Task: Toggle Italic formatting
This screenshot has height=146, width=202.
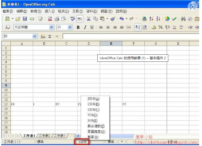Action: pyautogui.click(x=85, y=27)
